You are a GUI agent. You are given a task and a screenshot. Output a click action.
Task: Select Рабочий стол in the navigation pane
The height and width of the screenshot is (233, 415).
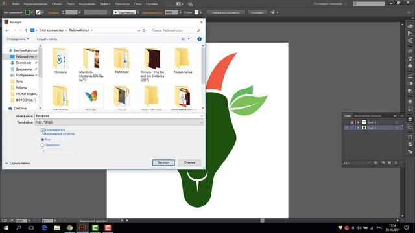pyautogui.click(x=24, y=57)
